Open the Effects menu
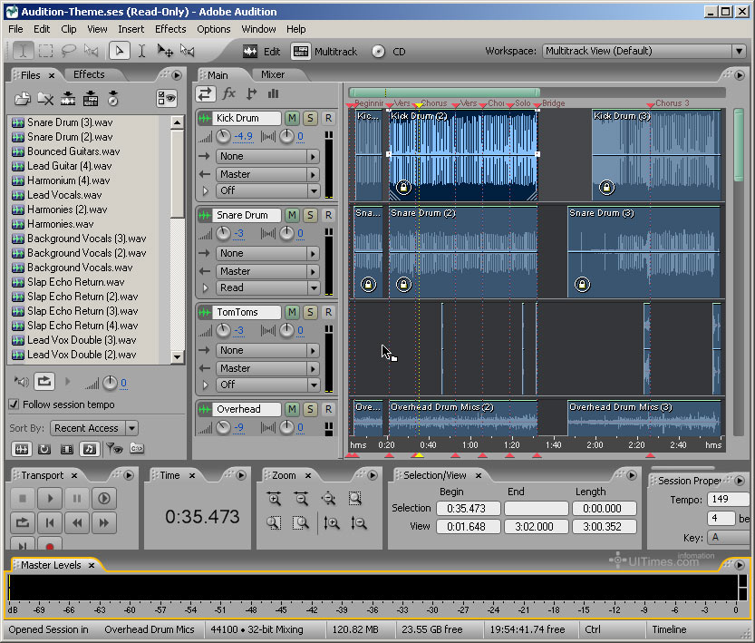 pyautogui.click(x=170, y=29)
